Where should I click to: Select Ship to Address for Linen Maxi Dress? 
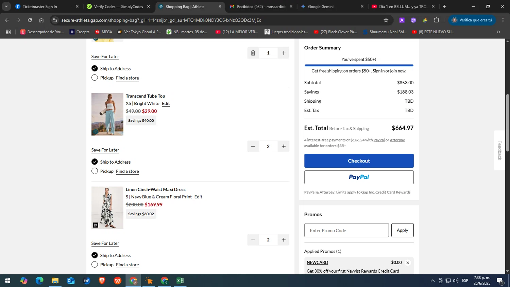(x=95, y=255)
